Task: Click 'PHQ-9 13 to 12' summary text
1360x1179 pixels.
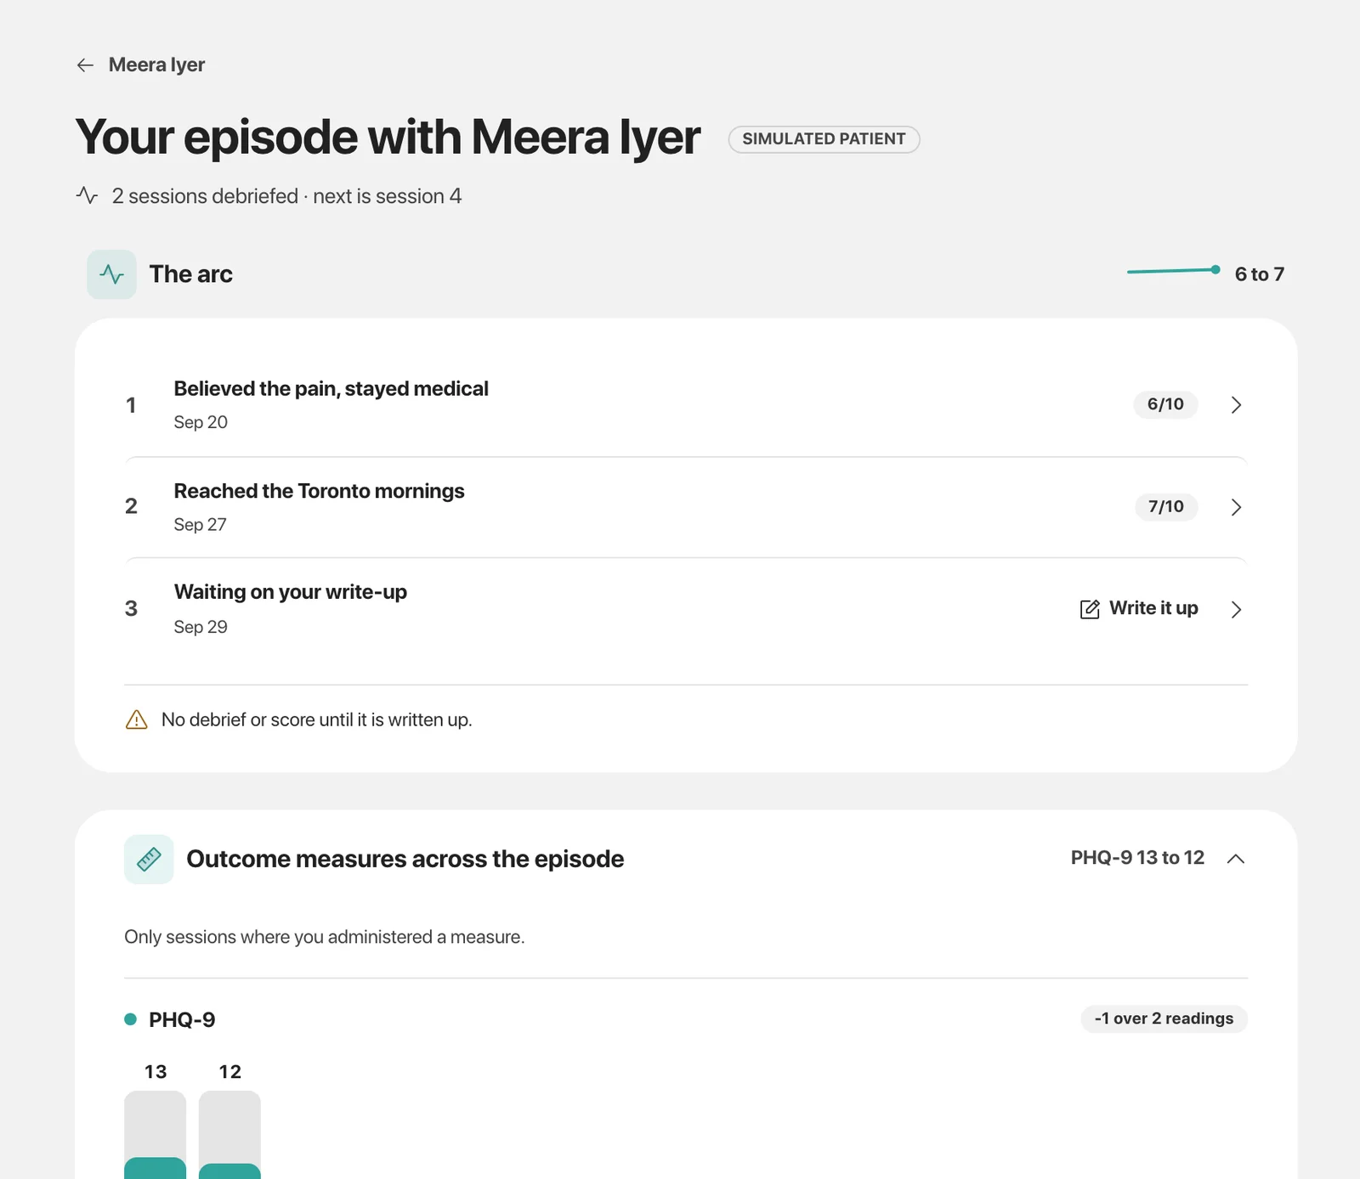Action: [x=1137, y=858]
